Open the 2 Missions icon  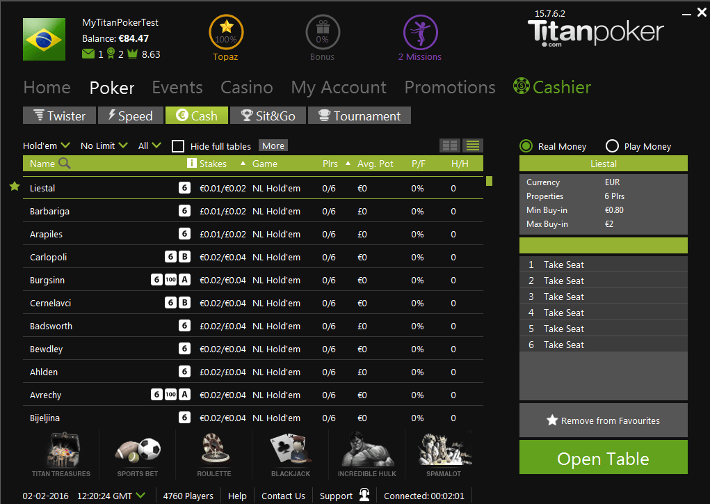click(x=420, y=32)
